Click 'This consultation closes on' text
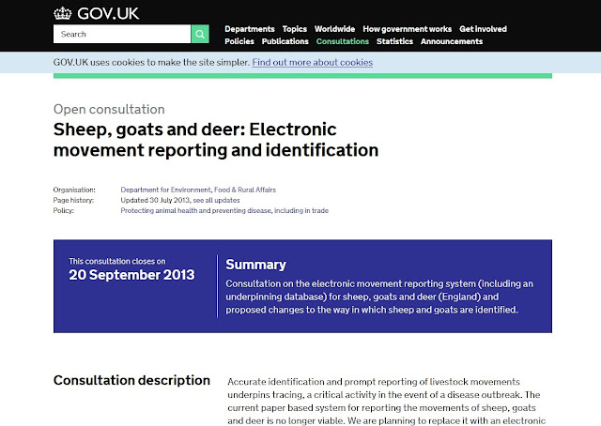 [x=116, y=261]
